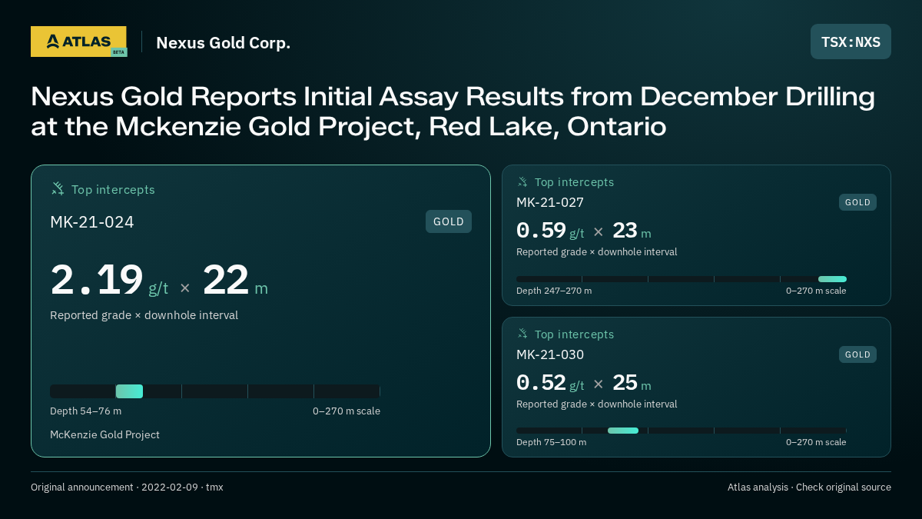This screenshot has height=519, width=922.
Task: Click the drill icon on MK-21-027 card
Action: (x=522, y=182)
